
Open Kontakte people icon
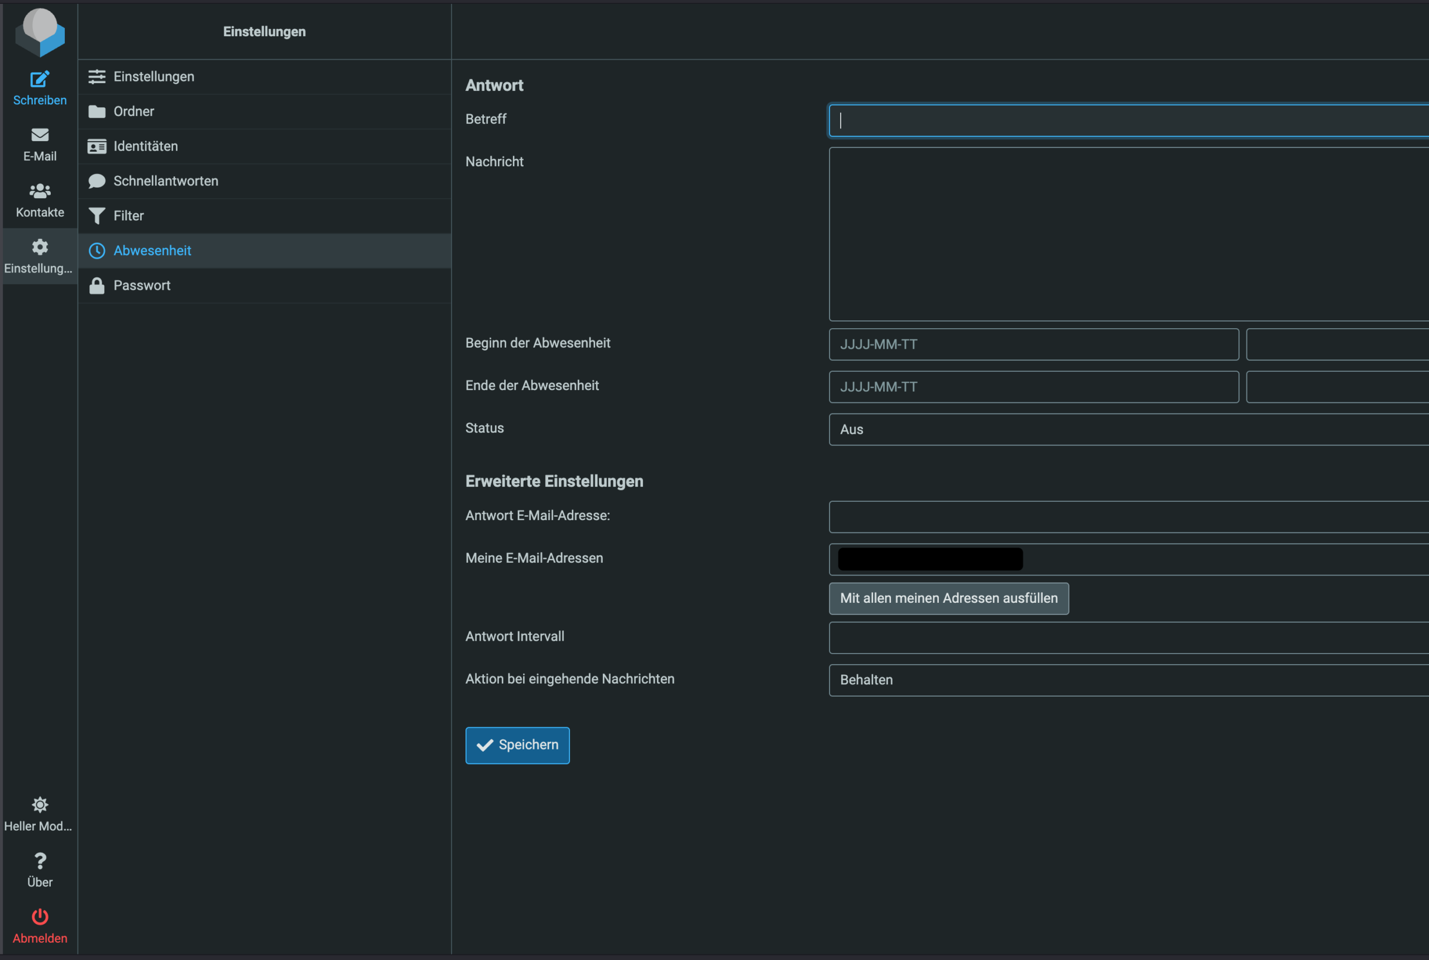[x=40, y=191]
